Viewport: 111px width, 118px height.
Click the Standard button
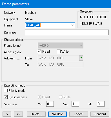(x=100, y=114)
